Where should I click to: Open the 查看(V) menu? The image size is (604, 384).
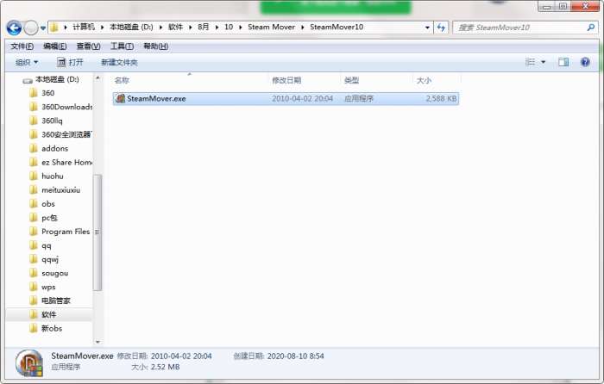tap(89, 46)
